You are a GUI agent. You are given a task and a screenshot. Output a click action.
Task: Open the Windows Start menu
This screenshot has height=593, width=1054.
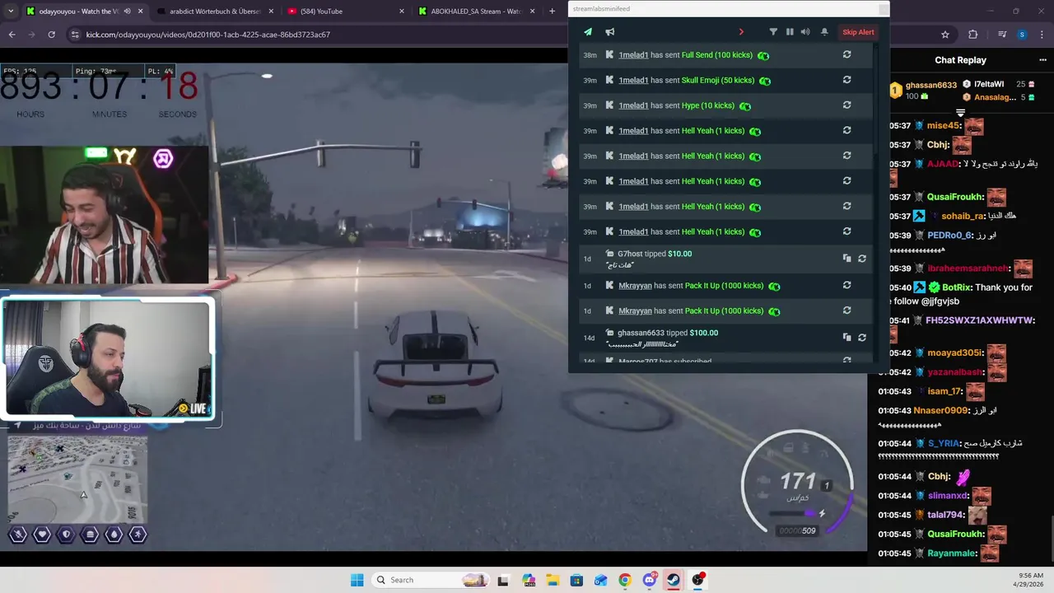coord(357,580)
